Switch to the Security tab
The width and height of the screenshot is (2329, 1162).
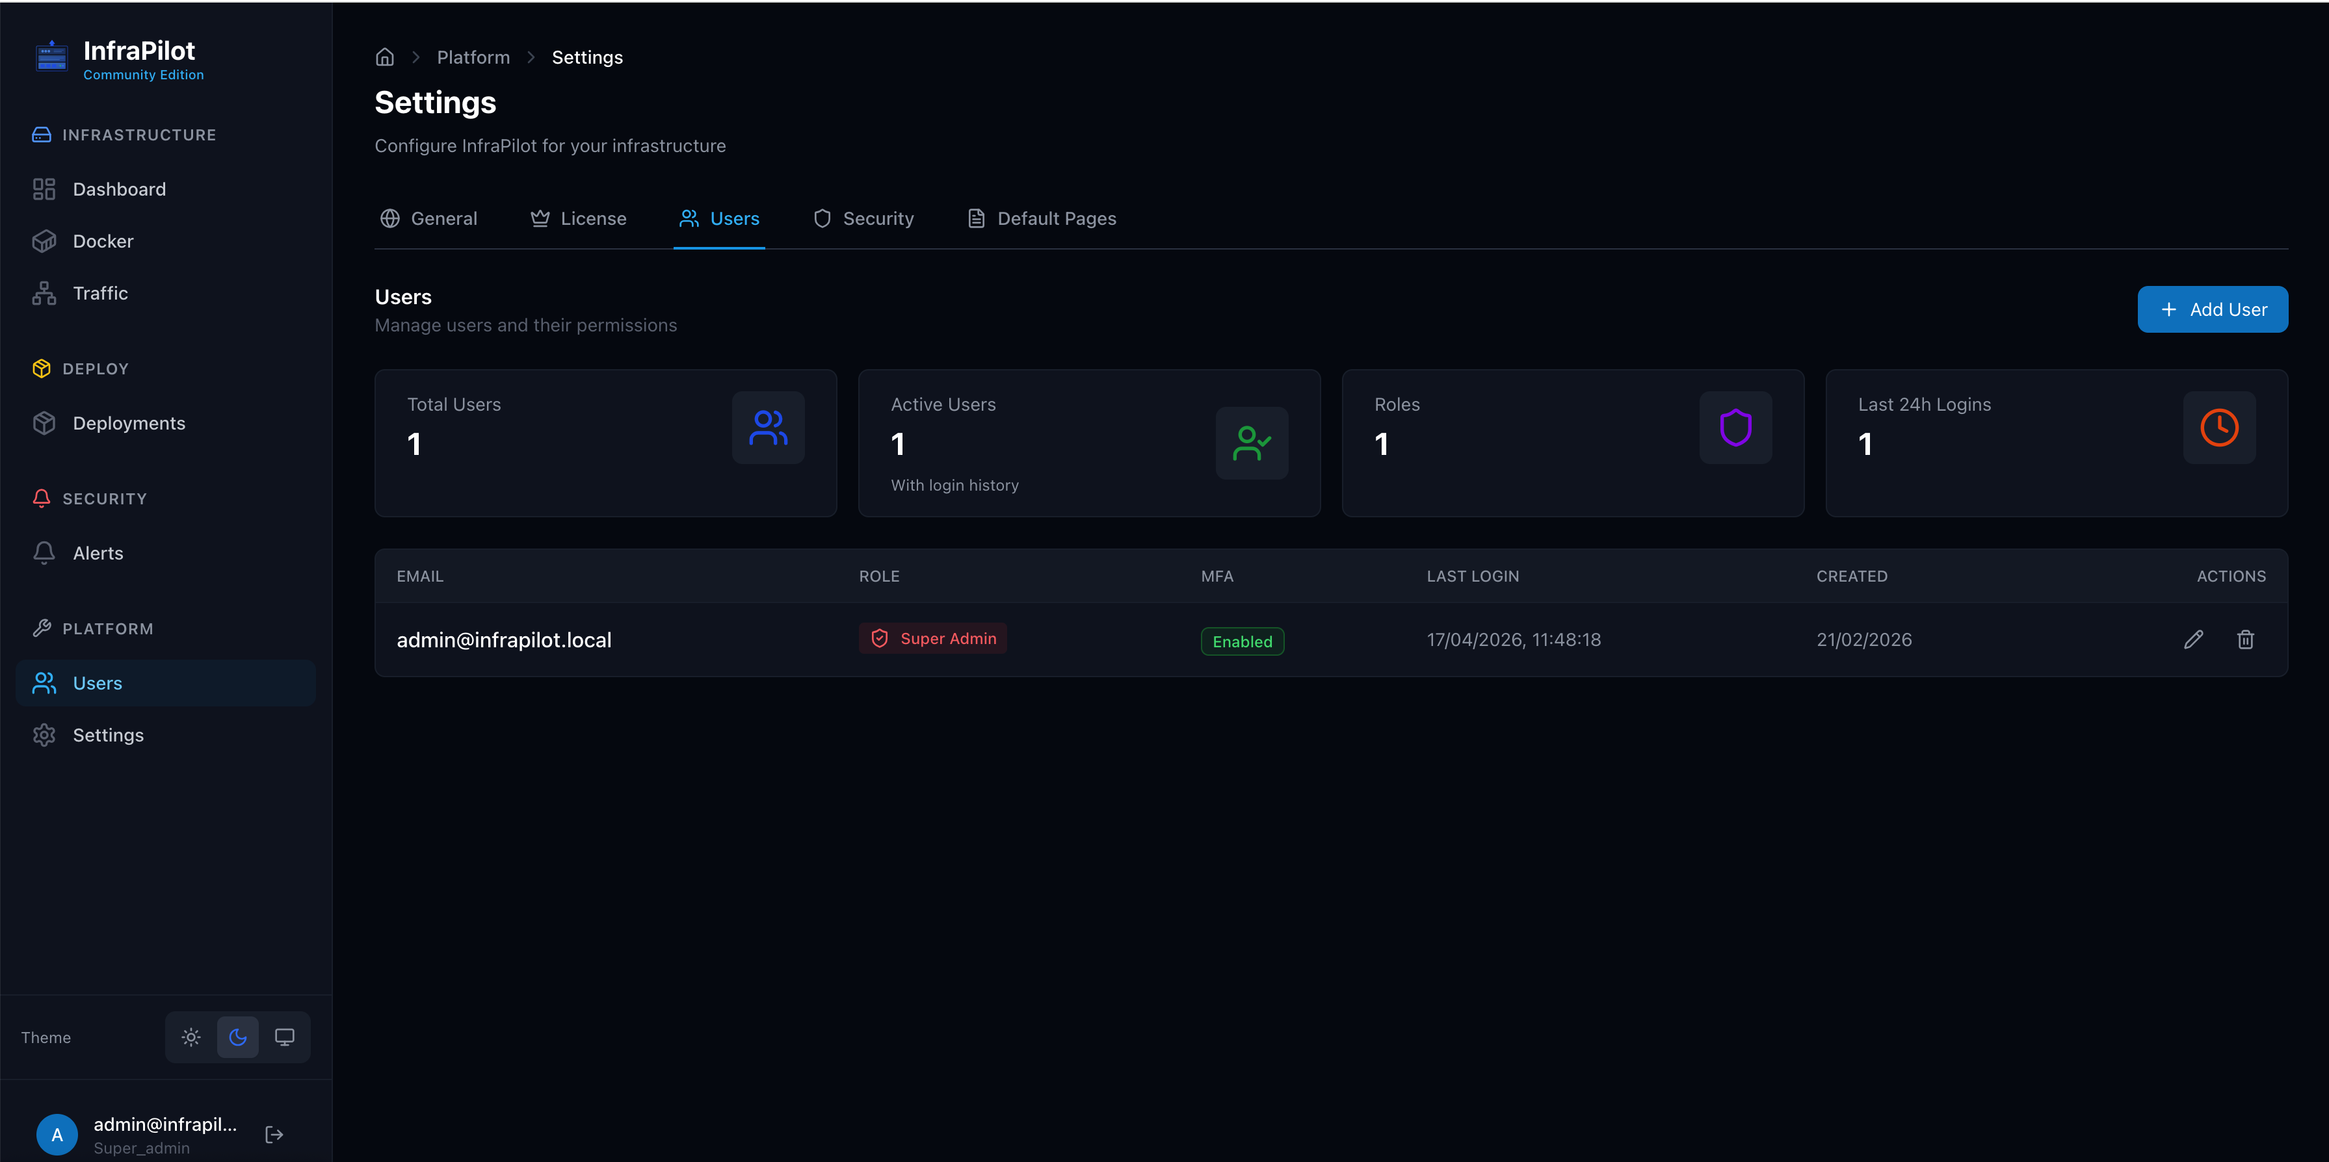point(863,218)
